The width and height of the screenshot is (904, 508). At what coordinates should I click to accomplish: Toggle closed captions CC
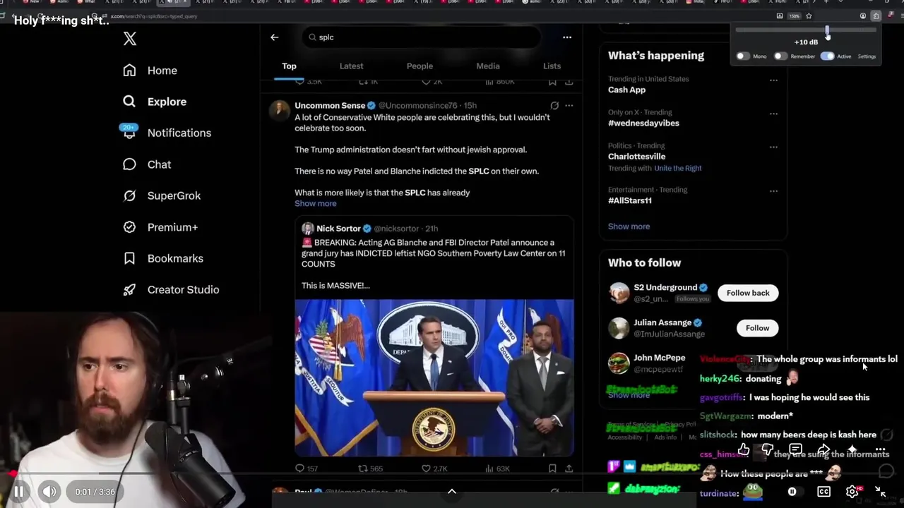click(x=823, y=492)
